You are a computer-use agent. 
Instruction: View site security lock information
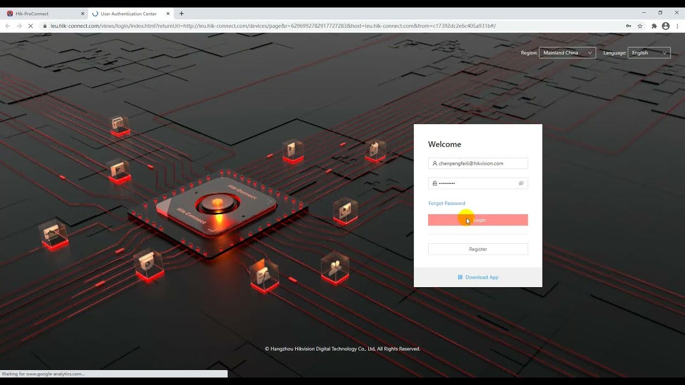click(45, 26)
